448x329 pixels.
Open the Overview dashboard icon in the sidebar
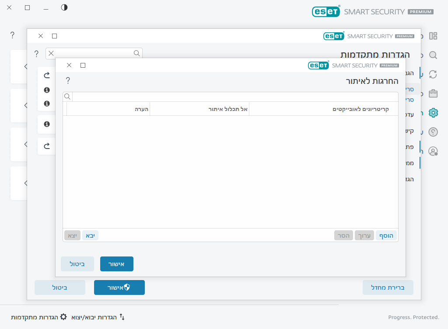(433, 36)
